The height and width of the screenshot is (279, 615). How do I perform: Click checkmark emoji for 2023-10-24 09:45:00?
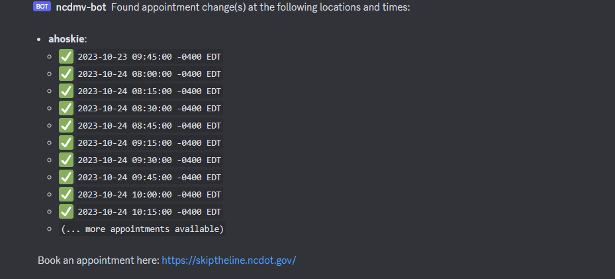point(66,178)
